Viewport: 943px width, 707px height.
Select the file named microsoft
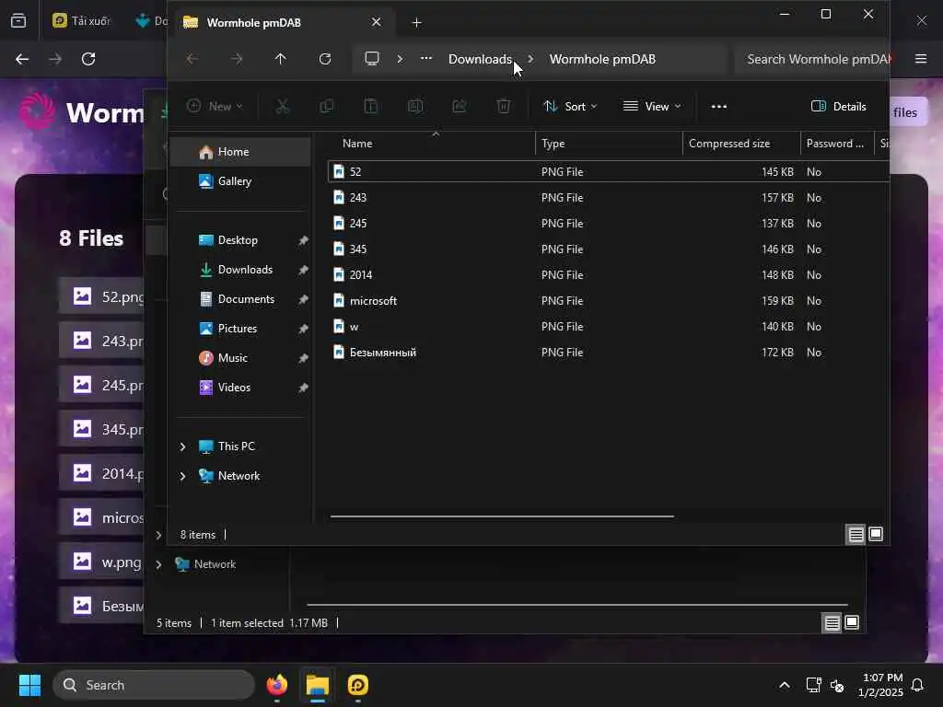point(609,301)
